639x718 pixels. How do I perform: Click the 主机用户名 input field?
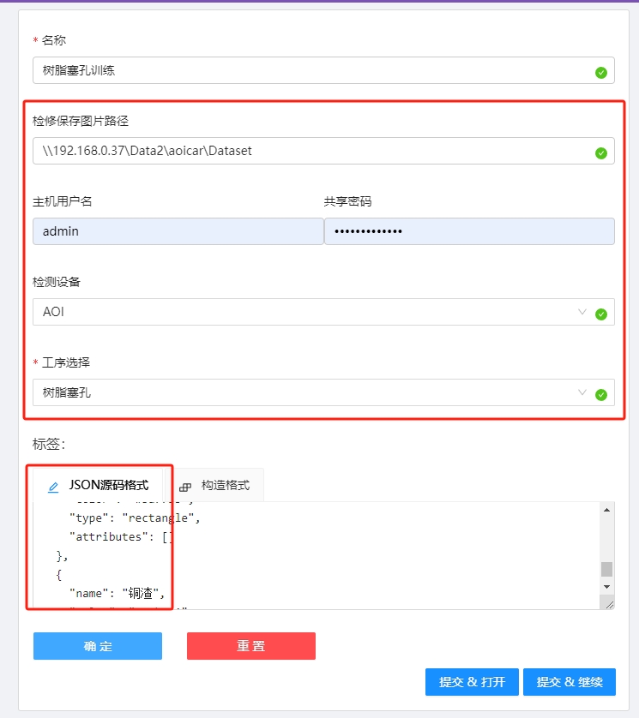[x=178, y=231]
